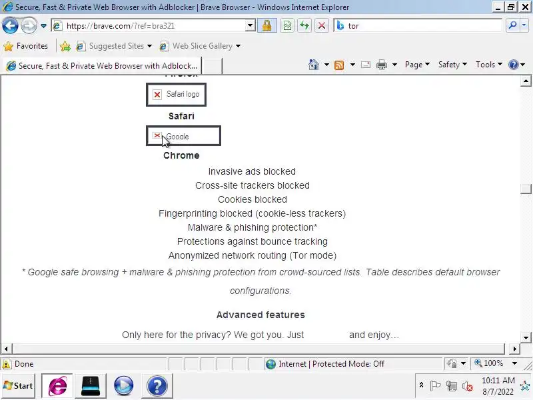
Task: Open the Favorites center
Action: click(26, 46)
